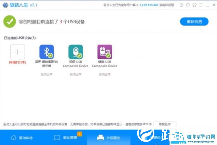The width and height of the screenshot is (217, 145).
Task: Click 视频-USB Composite Device label
Action: [x=76, y=64]
